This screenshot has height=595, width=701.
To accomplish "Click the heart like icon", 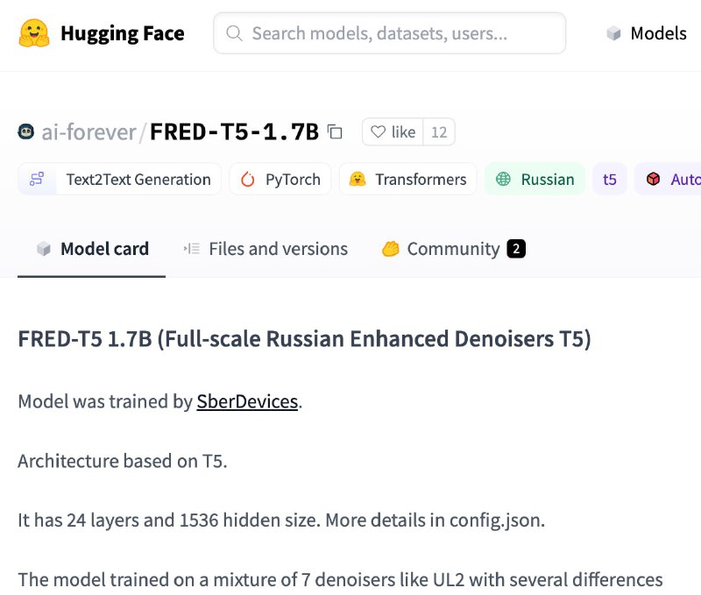I will (378, 131).
